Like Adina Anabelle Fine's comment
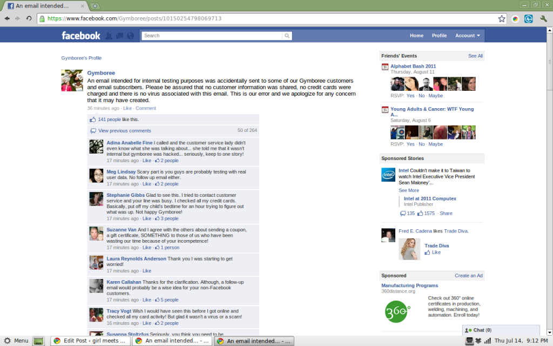 pos(147,160)
